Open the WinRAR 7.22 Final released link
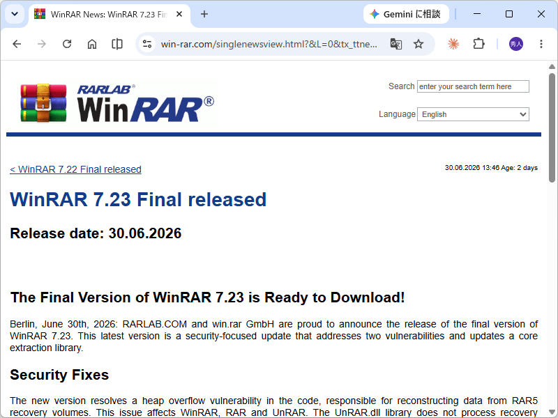 coord(75,169)
